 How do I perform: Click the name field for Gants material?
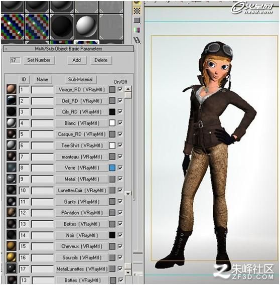pos(42,202)
